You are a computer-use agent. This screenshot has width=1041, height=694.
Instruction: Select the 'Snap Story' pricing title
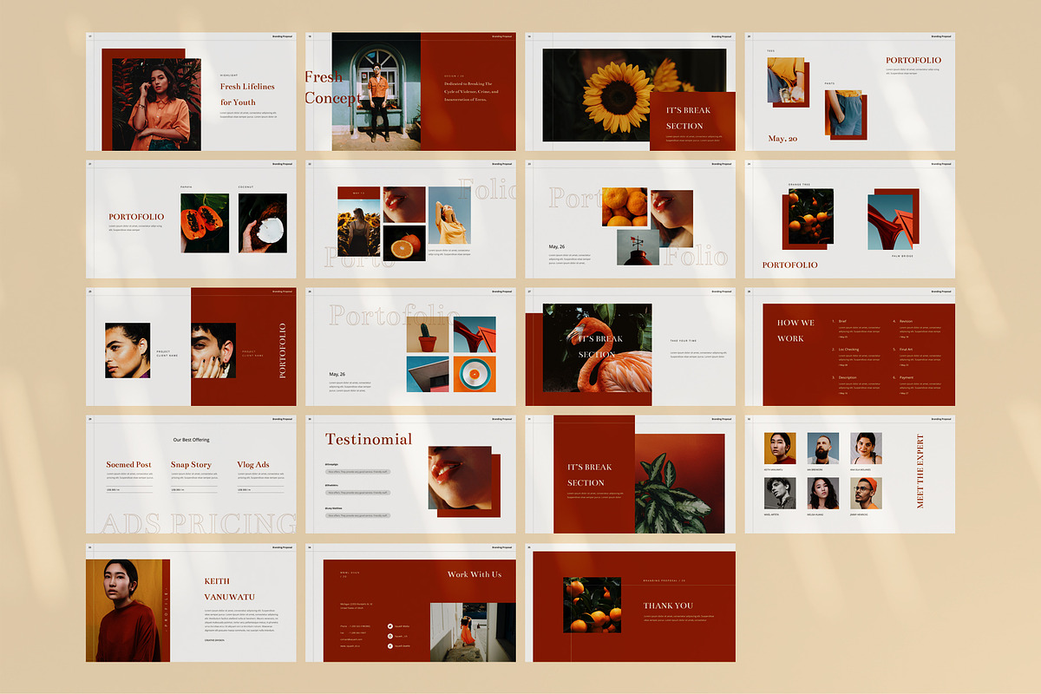click(191, 465)
